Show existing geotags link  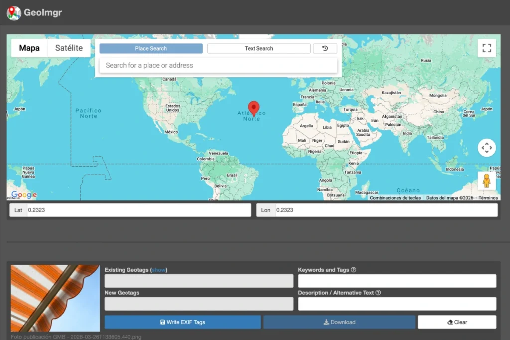(159, 270)
